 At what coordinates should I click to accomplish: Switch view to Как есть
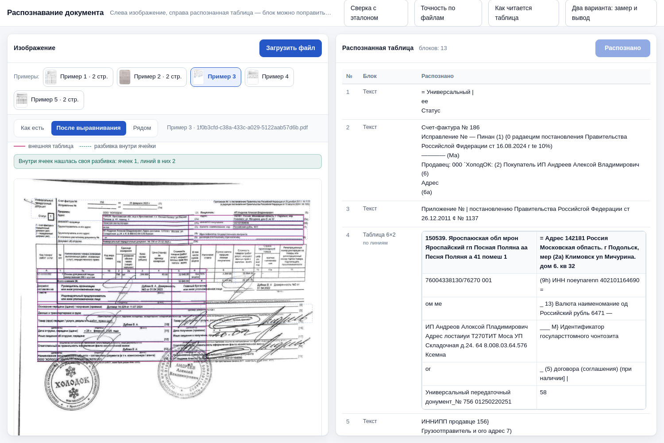click(x=32, y=128)
